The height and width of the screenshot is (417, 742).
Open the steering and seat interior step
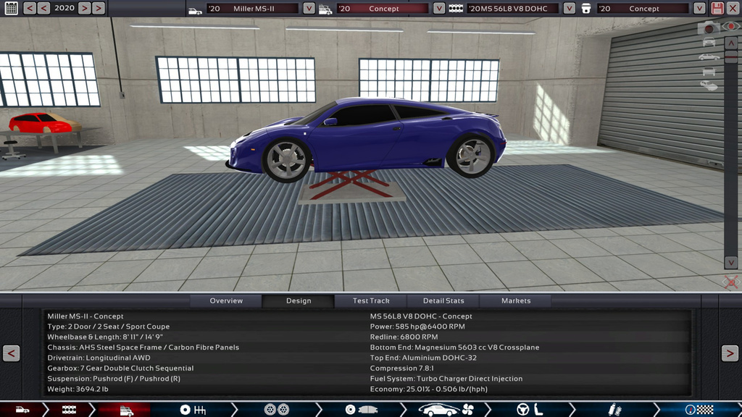tap(530, 410)
